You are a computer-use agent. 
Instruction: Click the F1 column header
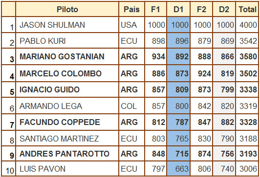click(x=155, y=9)
